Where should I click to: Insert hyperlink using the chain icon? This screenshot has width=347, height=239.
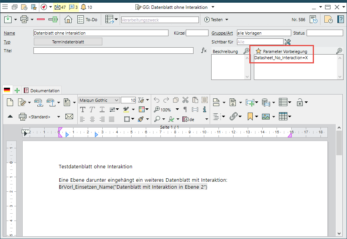pyautogui.click(x=234, y=116)
